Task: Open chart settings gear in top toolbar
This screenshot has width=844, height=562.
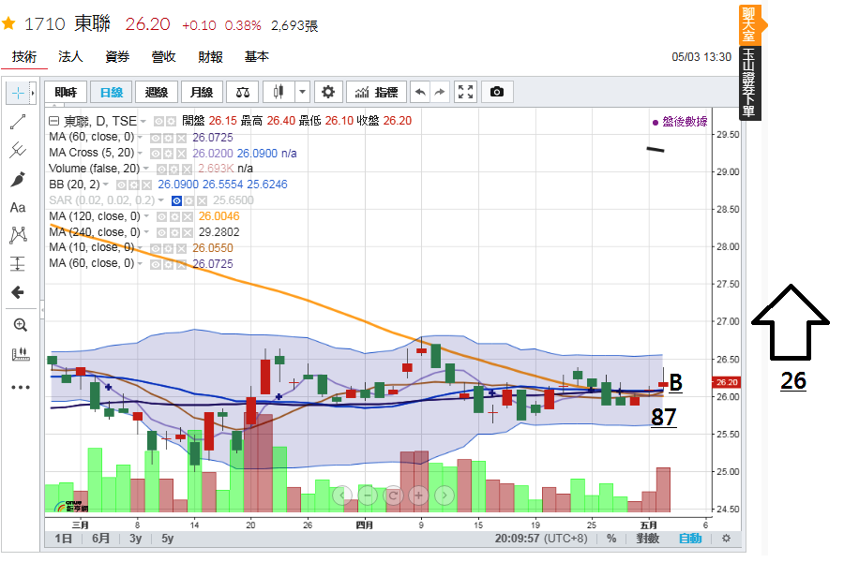Action: (328, 92)
